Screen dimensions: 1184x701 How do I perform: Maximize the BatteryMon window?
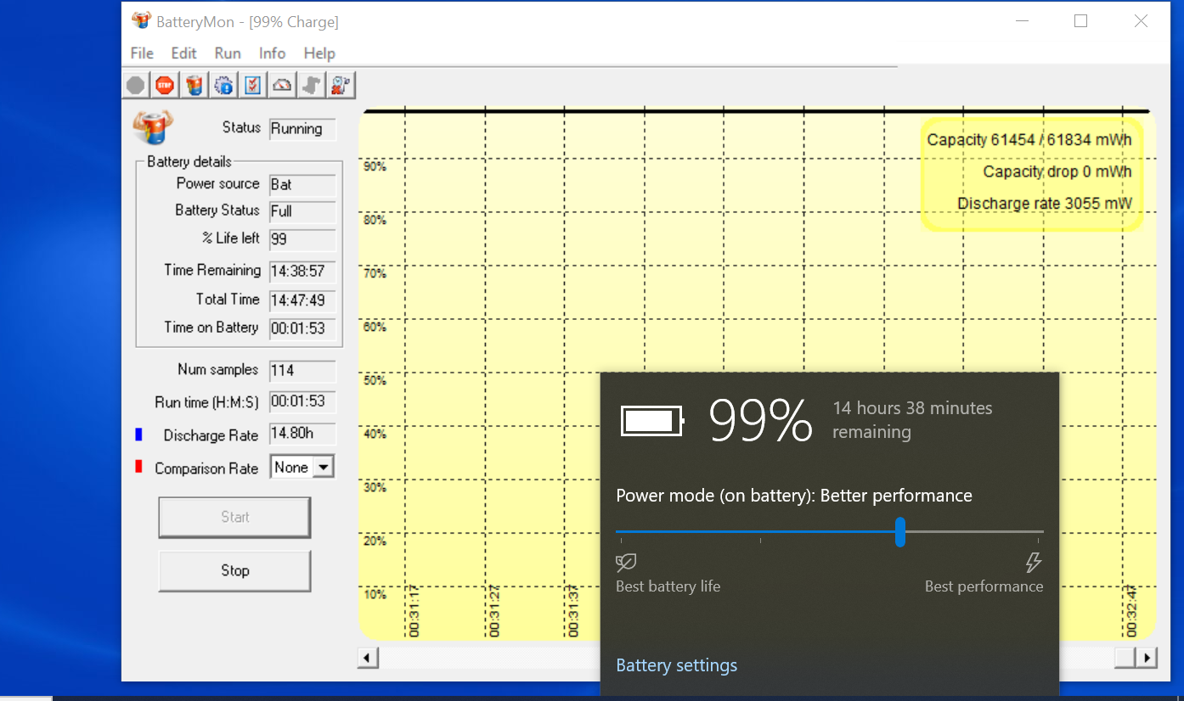[1080, 21]
